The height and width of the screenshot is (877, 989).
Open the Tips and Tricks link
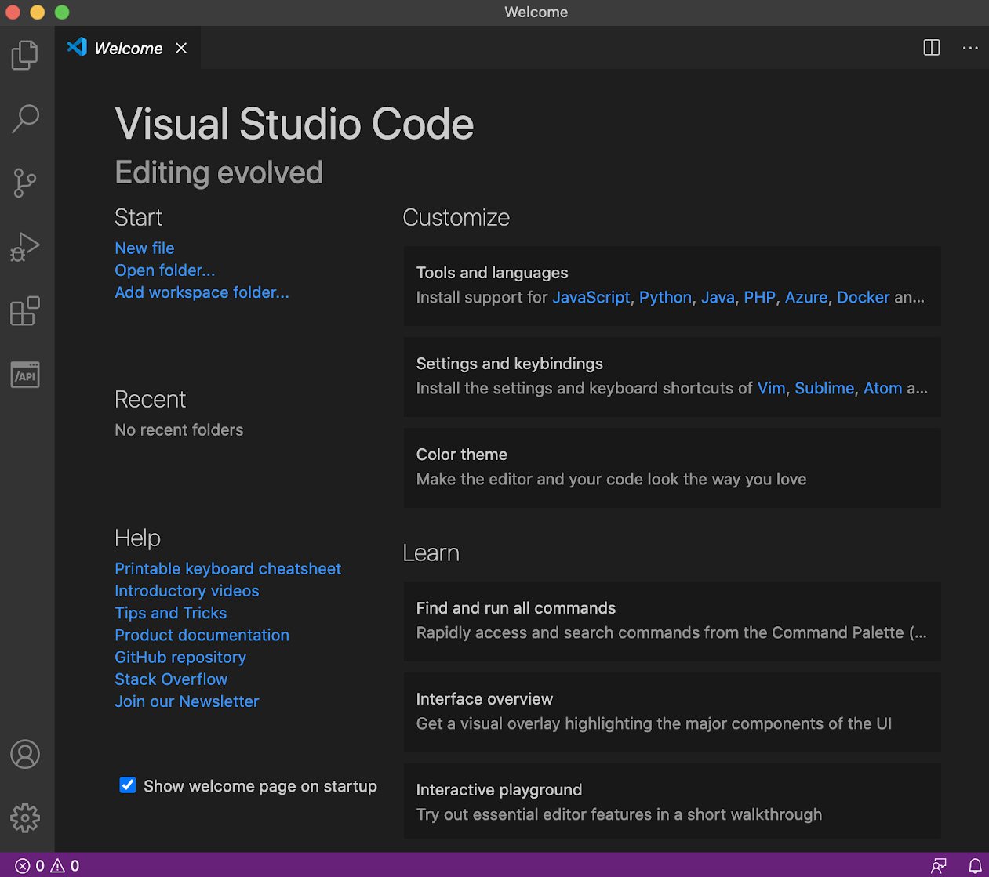point(170,613)
